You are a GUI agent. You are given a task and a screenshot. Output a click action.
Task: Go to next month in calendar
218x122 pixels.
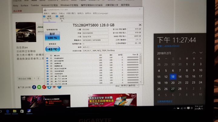pos(201,52)
